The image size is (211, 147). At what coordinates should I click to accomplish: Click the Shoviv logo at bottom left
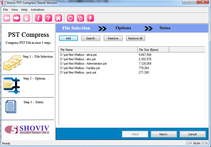(27, 130)
